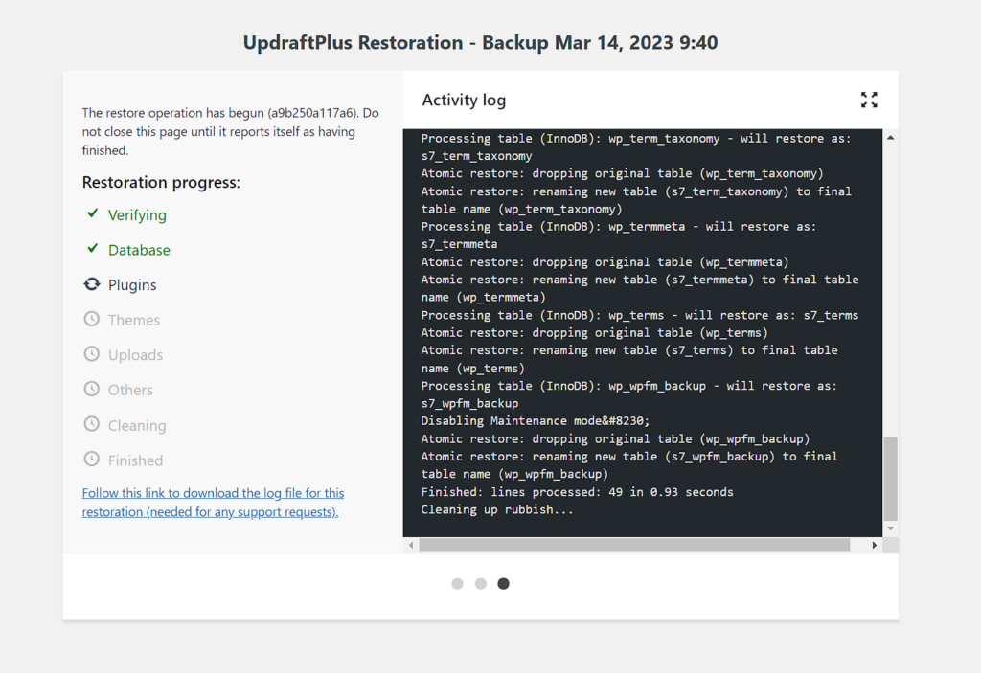Click the vertical scrollbar thumb in log
The height and width of the screenshot is (673, 981).
tap(890, 479)
